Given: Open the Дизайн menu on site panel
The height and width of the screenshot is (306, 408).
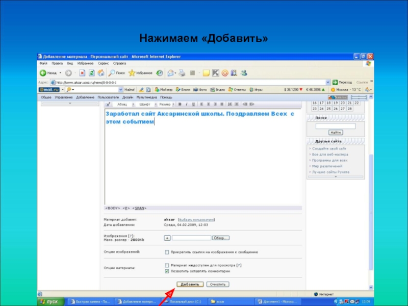Looking at the screenshot, I should tap(127, 97).
